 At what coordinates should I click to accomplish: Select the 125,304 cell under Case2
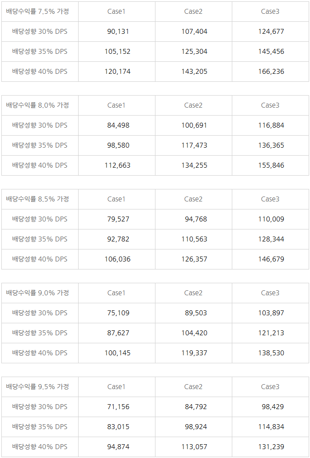point(194,52)
